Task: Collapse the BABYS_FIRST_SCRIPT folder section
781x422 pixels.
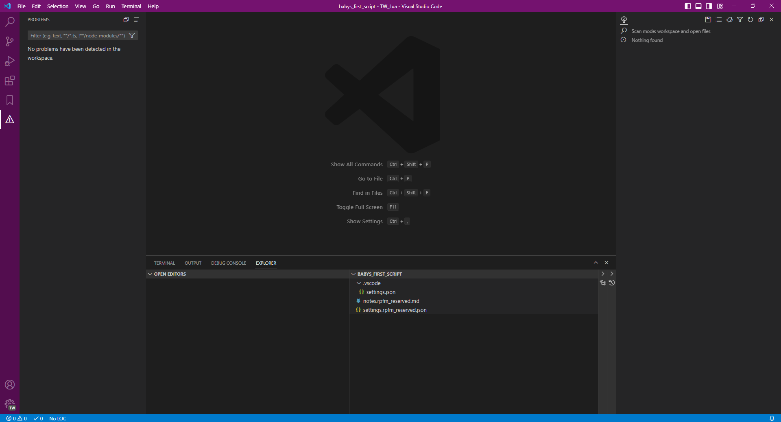Action: [473, 274]
